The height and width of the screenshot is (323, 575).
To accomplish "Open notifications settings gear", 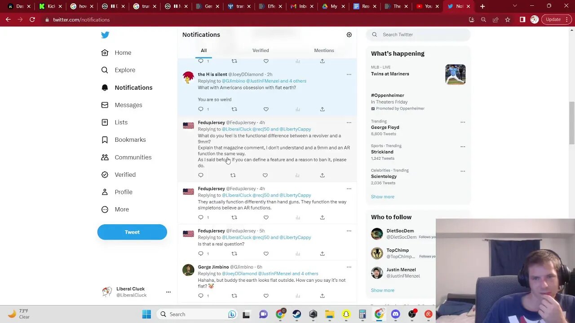I will (349, 35).
